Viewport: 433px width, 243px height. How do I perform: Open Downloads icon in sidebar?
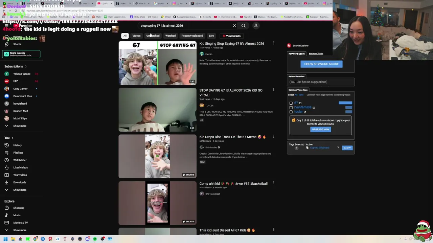point(6,182)
